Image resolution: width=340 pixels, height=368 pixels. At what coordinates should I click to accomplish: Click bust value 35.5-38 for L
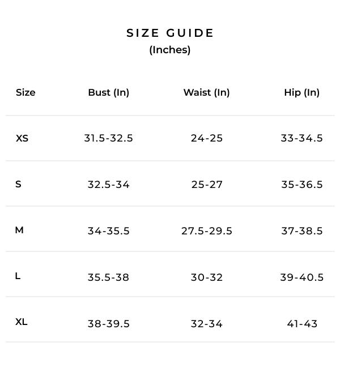tap(108, 277)
